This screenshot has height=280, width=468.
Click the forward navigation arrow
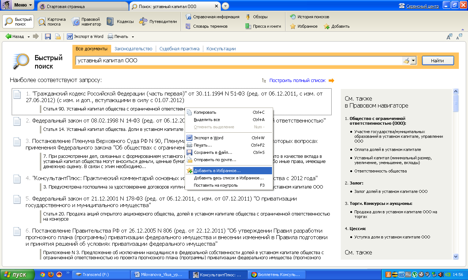point(36,36)
